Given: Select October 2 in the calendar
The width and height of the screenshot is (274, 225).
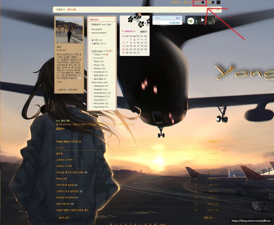Looking at the screenshot, I should coord(134,39).
